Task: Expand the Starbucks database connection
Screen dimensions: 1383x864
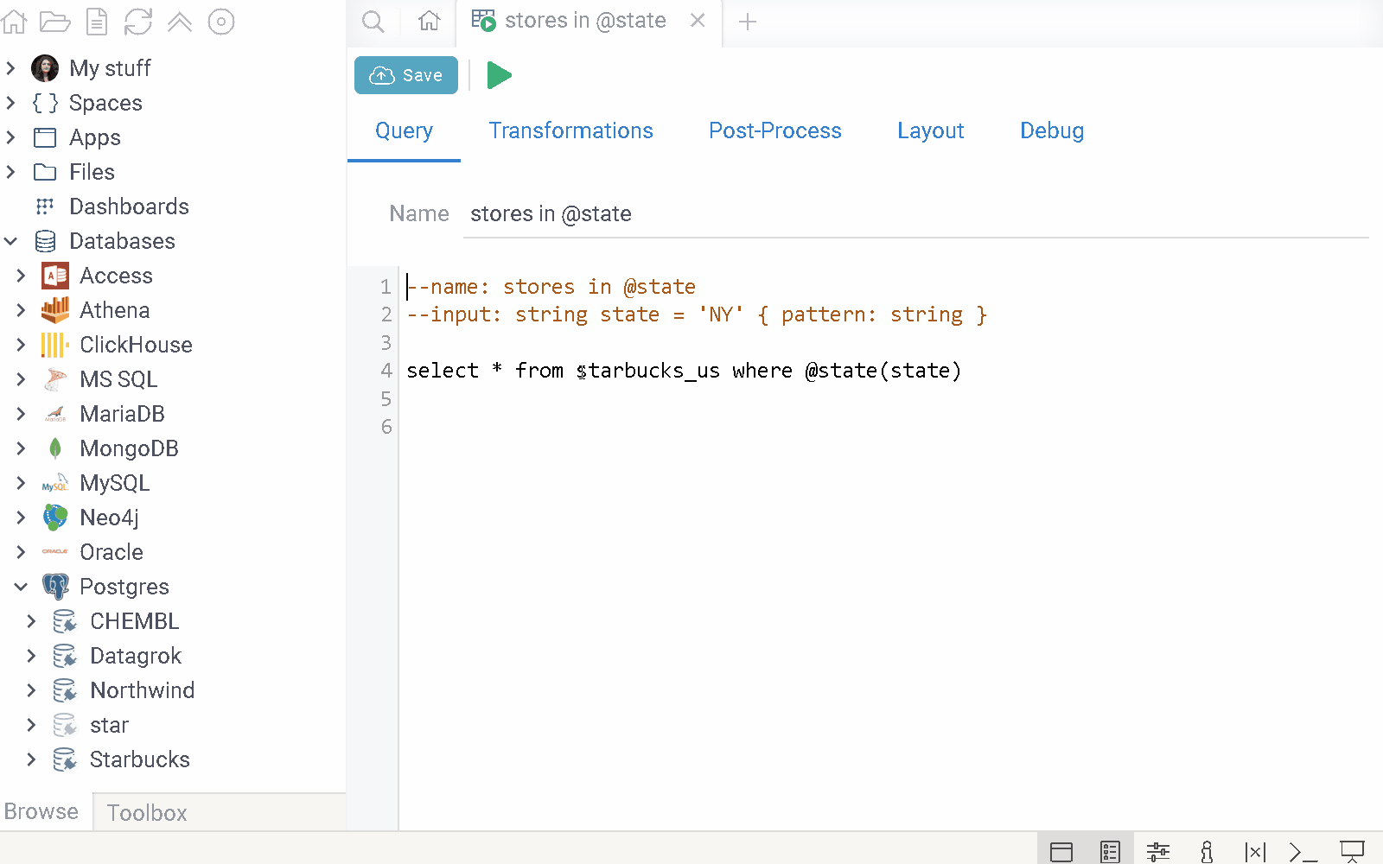Action: [x=32, y=759]
